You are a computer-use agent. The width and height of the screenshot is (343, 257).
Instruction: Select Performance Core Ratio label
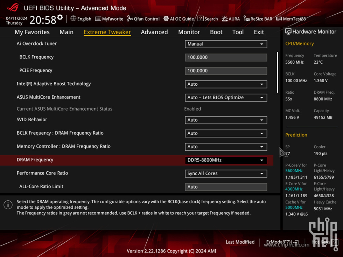coord(42,173)
